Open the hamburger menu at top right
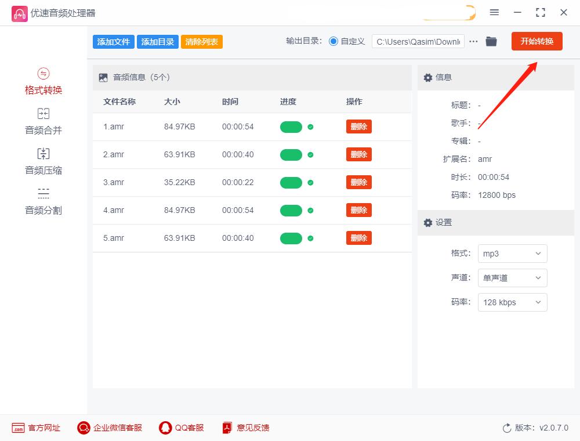 pyautogui.click(x=495, y=12)
